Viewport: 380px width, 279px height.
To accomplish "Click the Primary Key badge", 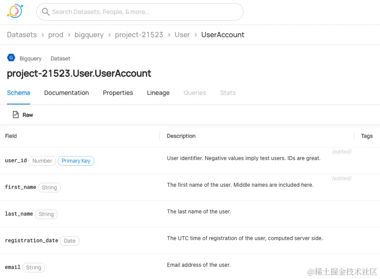I will (76, 160).
